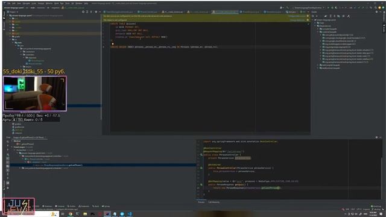Expand the Tasks node in Gradle tree
Screen dimensions: 386x217
click(x=315, y=23)
